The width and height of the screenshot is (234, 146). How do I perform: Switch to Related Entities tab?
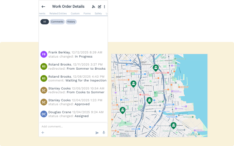click(58, 13)
